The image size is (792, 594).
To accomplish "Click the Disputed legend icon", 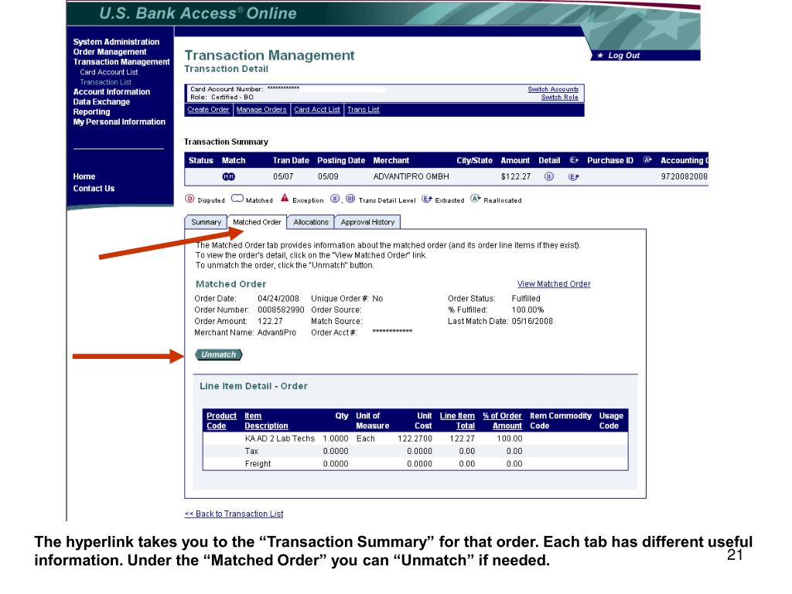I will click(189, 199).
